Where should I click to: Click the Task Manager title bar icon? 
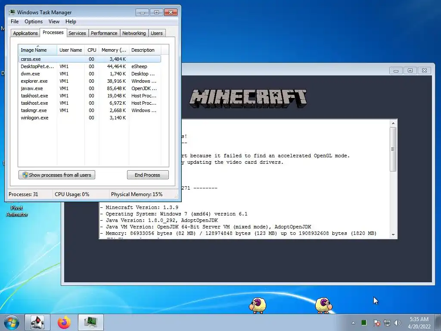coord(12,12)
